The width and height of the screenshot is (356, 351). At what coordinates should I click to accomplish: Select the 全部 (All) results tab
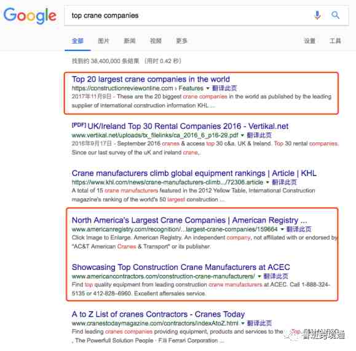click(77, 41)
